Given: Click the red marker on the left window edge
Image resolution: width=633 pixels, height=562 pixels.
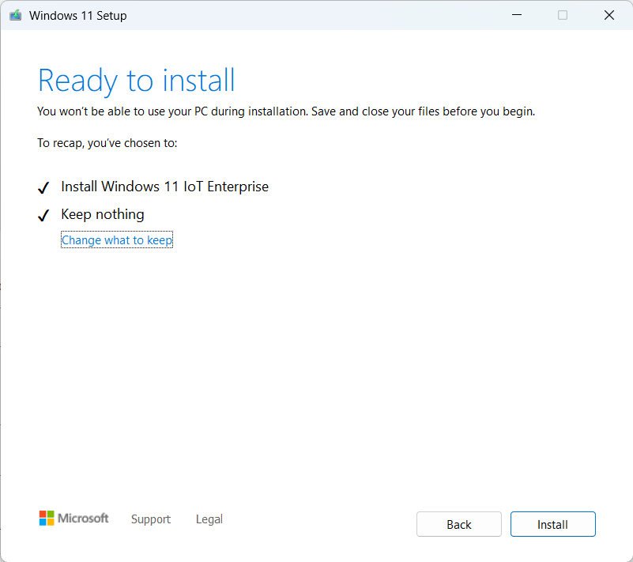Looking at the screenshot, I should pyautogui.click(x=2, y=287).
